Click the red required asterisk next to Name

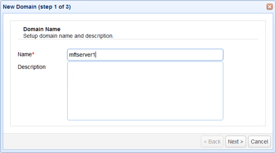point(33,54)
